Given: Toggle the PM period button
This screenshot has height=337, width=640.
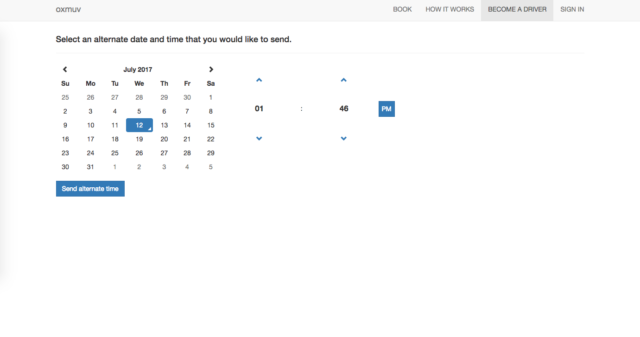Looking at the screenshot, I should pyautogui.click(x=387, y=109).
